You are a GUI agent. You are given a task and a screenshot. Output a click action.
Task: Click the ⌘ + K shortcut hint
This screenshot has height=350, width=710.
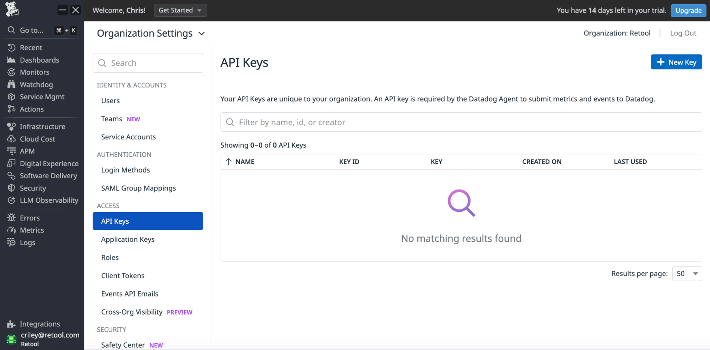click(66, 30)
